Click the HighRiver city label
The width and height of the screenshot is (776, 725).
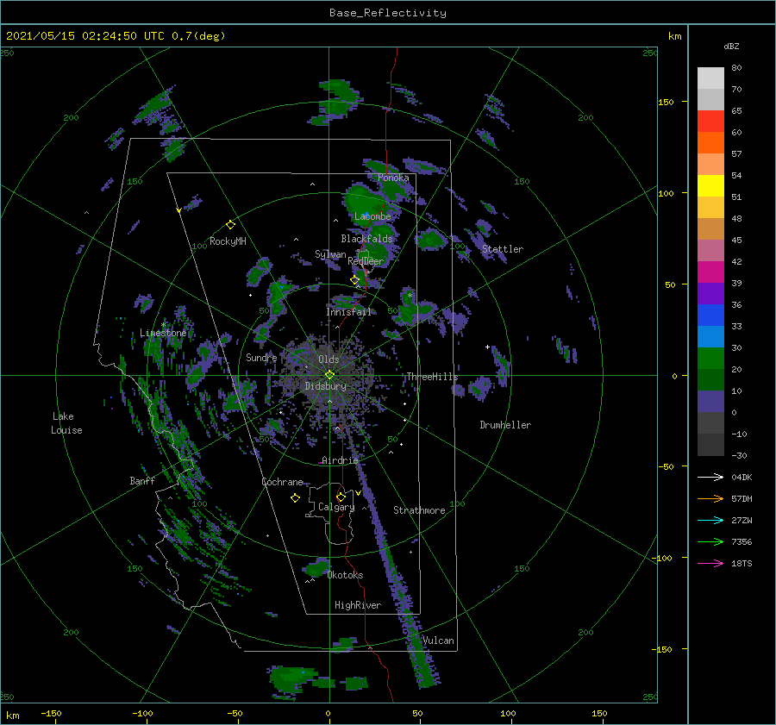pyautogui.click(x=358, y=605)
